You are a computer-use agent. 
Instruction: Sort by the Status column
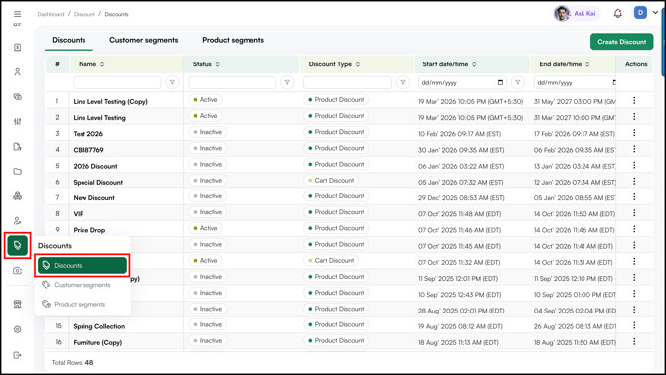pos(217,64)
